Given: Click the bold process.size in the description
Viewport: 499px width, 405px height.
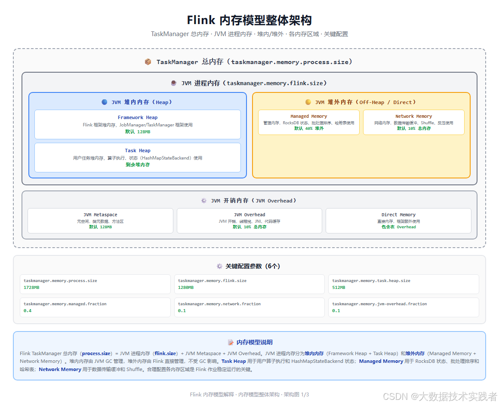Looking at the screenshot, I should 96,353.
